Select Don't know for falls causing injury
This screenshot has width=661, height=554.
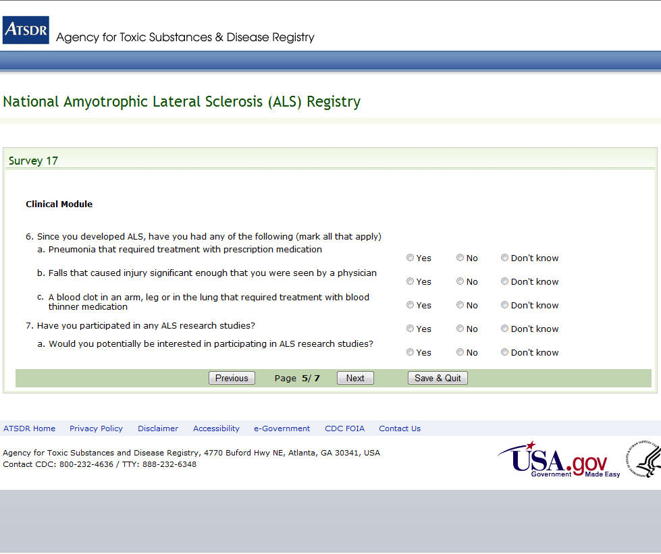point(504,281)
